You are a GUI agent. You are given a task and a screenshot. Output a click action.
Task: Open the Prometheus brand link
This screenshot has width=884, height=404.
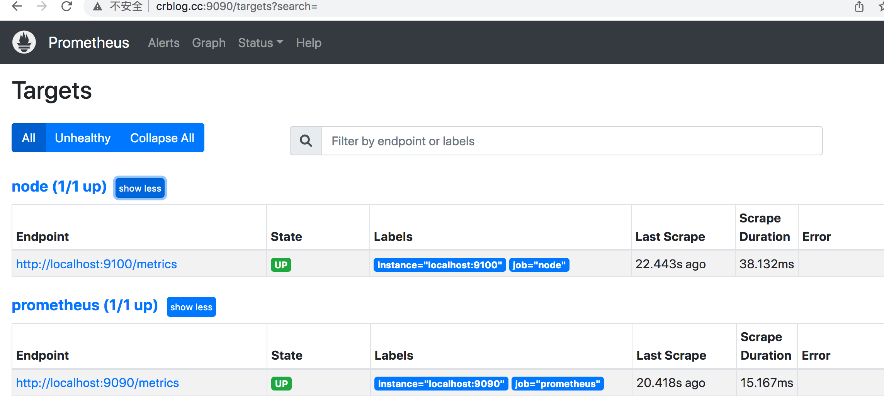tap(88, 43)
